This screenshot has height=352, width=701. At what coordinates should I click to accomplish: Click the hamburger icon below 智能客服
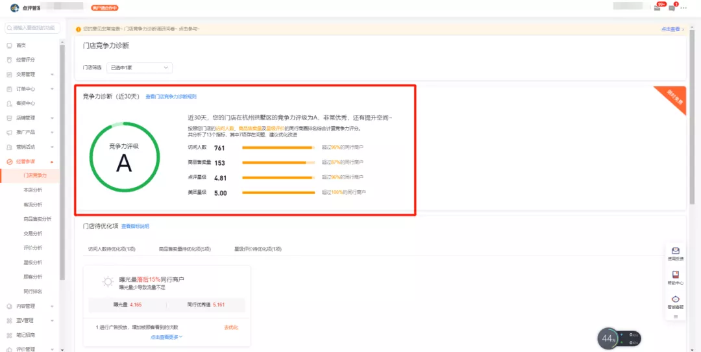[x=676, y=317]
